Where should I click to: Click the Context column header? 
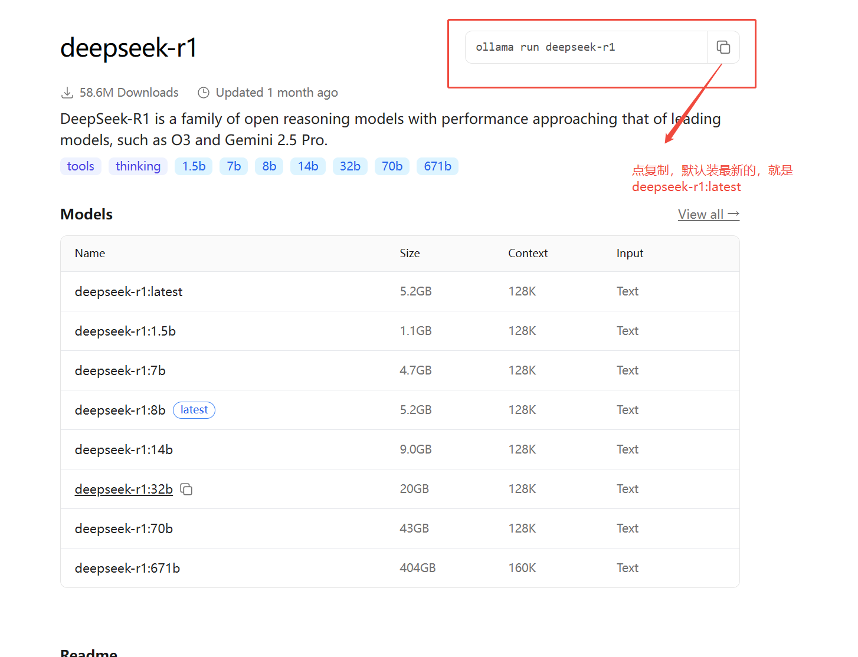pyautogui.click(x=528, y=253)
